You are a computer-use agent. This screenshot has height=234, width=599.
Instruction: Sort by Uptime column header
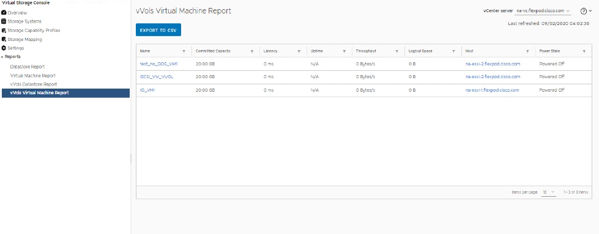tap(317, 51)
